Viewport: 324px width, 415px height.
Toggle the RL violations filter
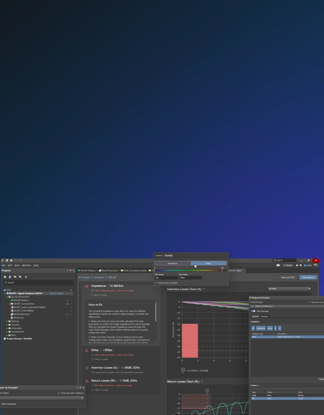280,328
